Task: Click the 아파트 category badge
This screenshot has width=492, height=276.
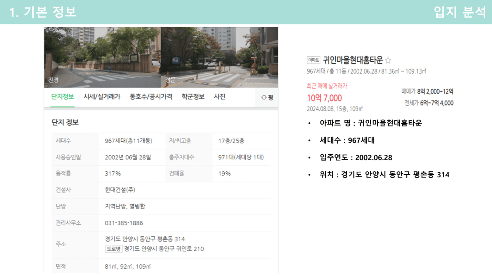Action: click(x=313, y=60)
